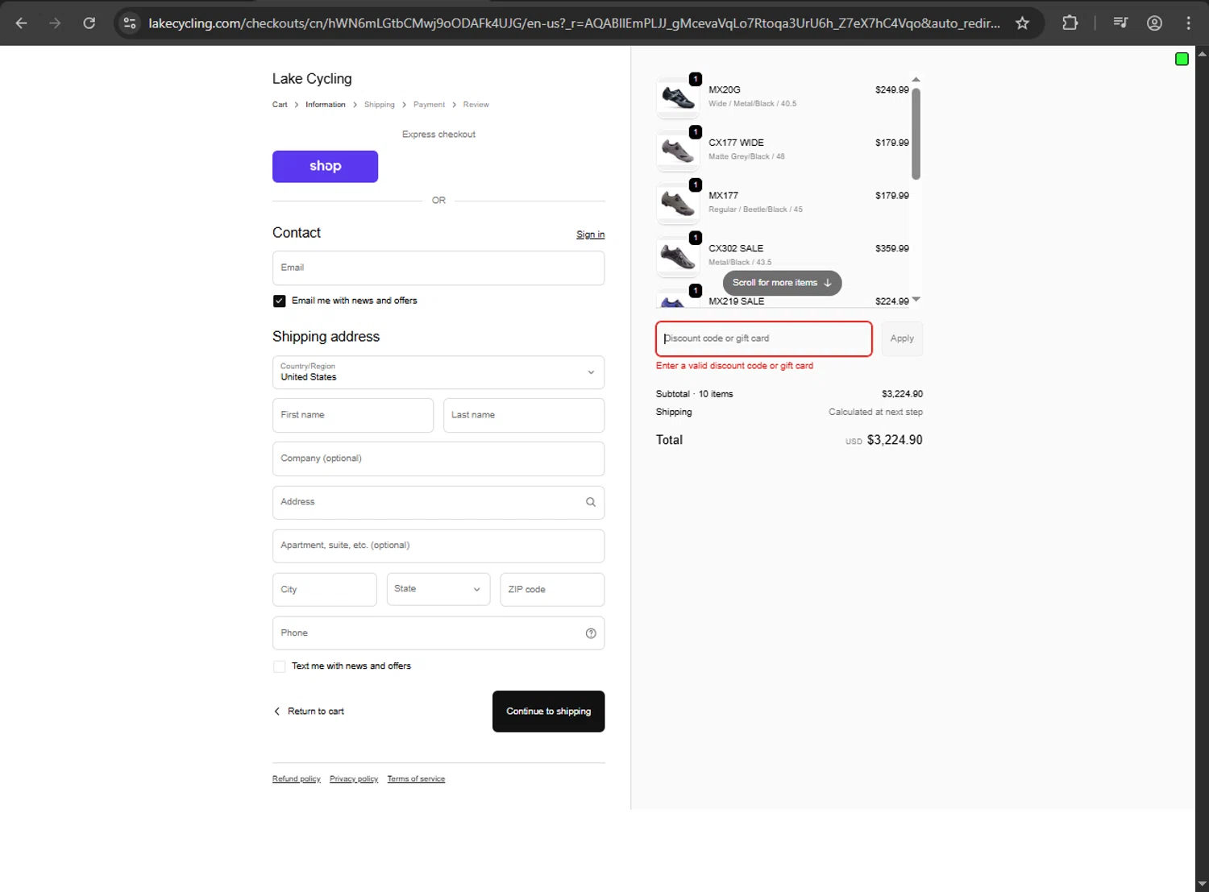1209x892 pixels.
Task: Click the browser address bar URL
Action: pos(574,23)
